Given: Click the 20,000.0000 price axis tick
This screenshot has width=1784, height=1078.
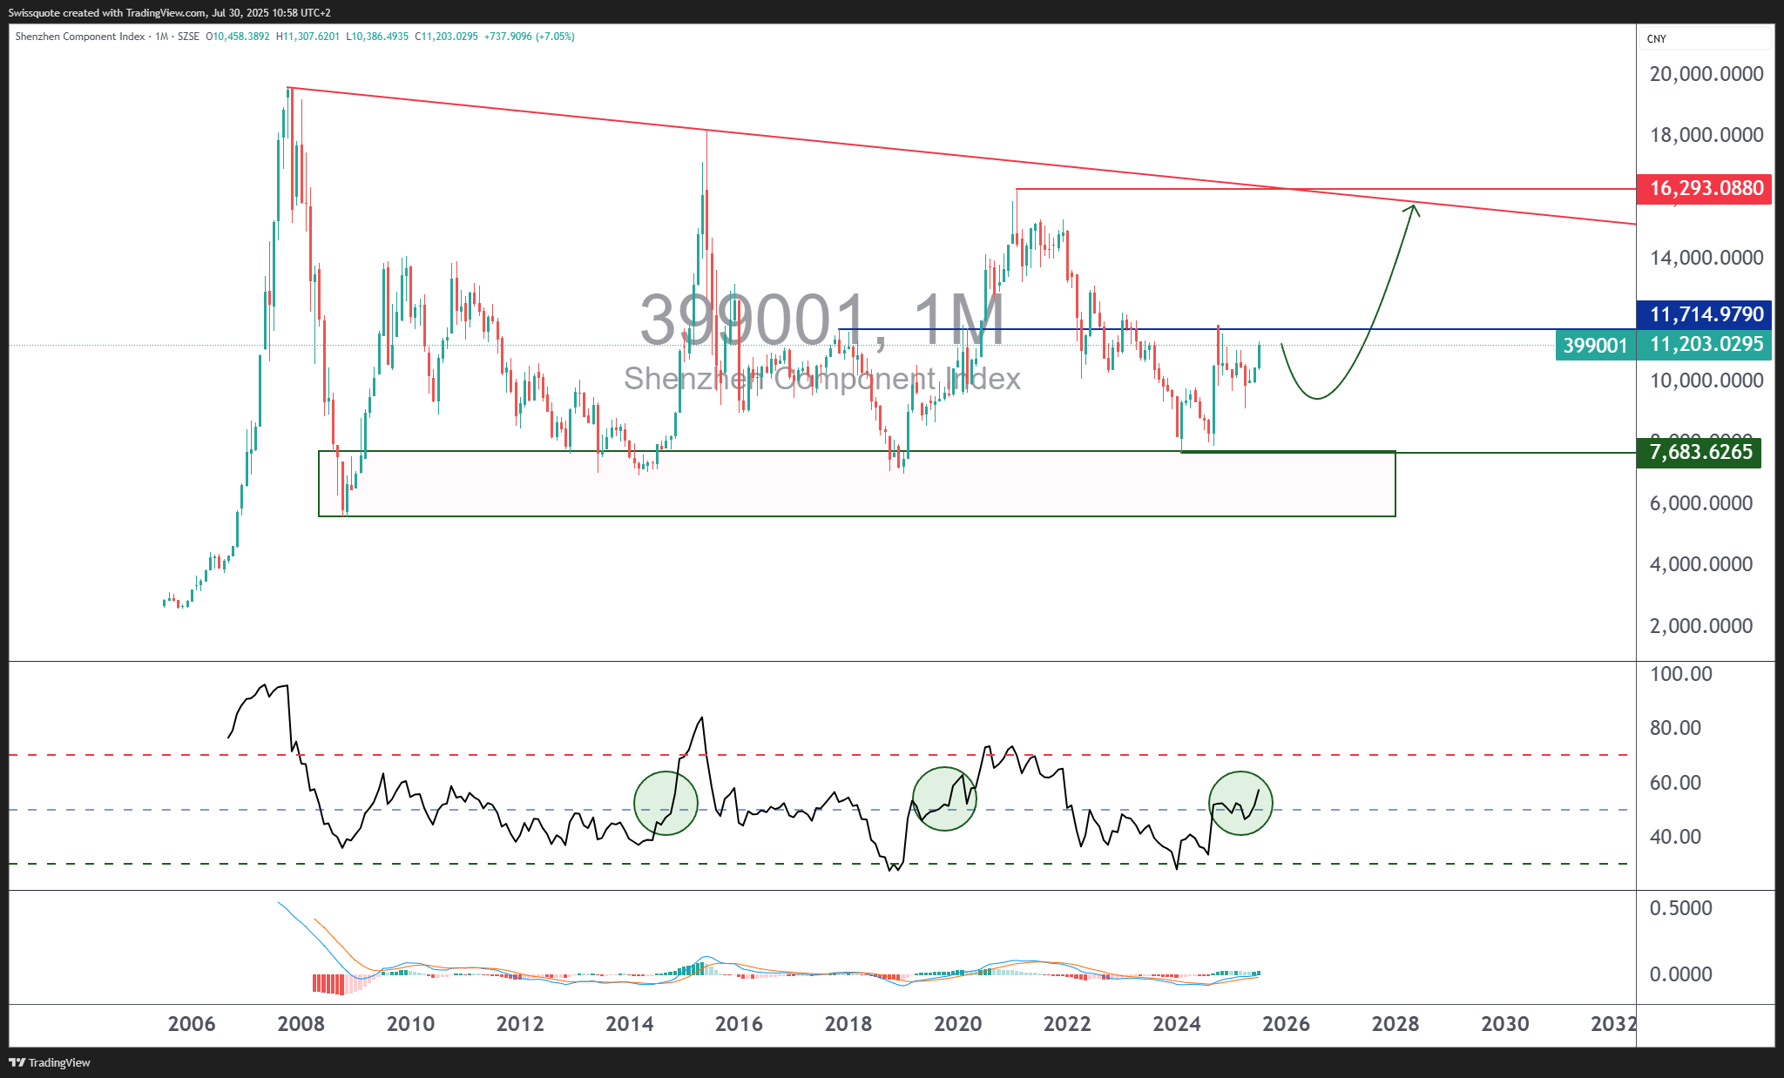Looking at the screenshot, I should [1706, 74].
